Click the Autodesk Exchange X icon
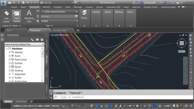 click(164, 2)
